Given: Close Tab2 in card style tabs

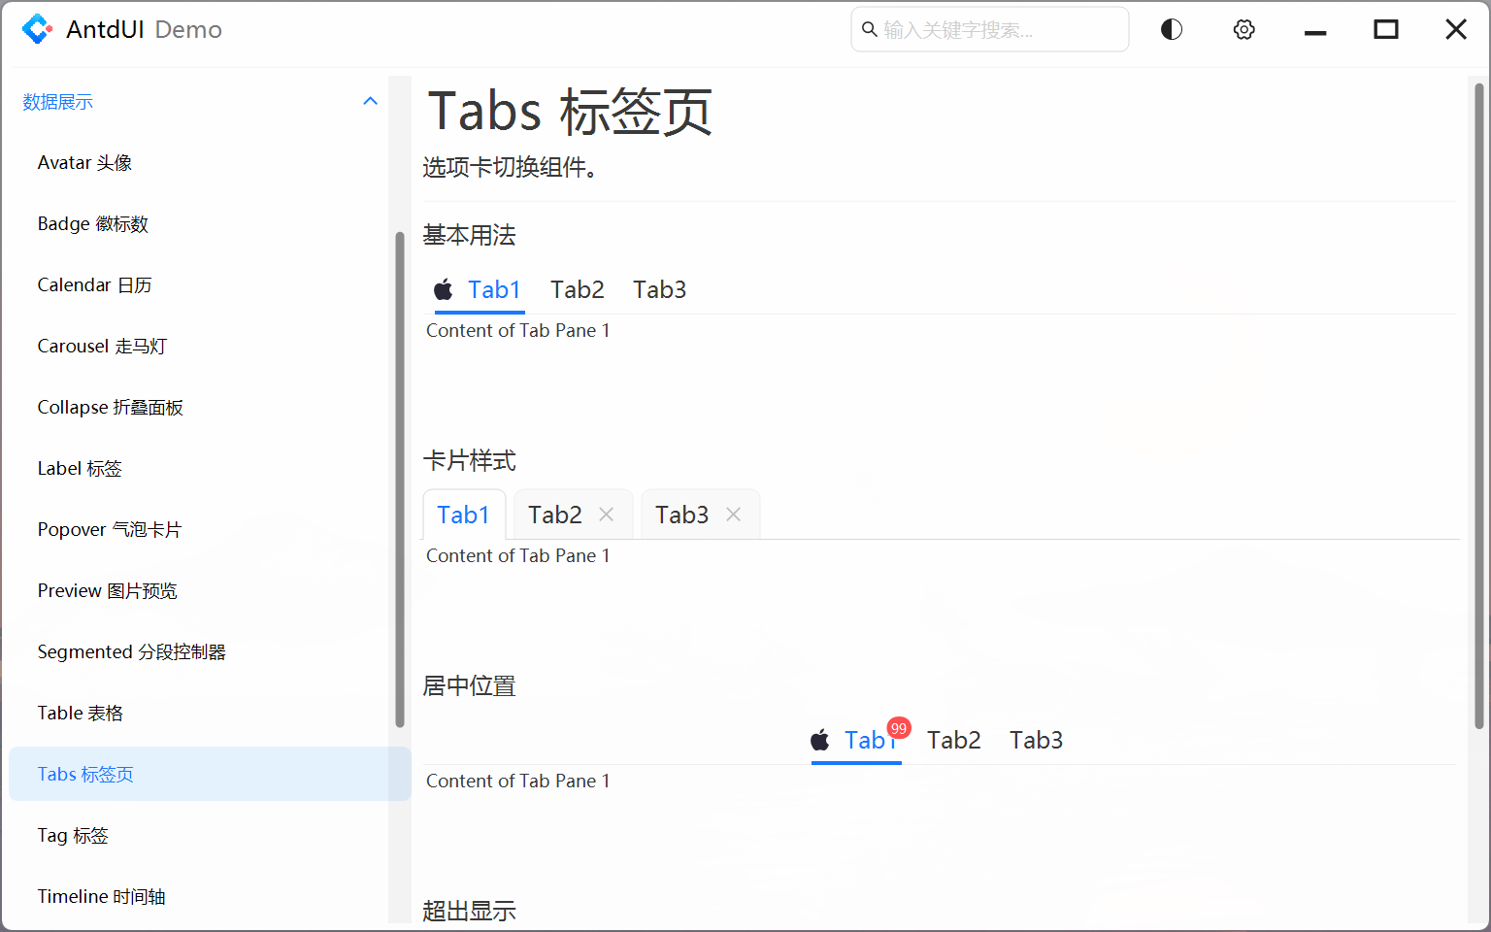Looking at the screenshot, I should (x=606, y=514).
